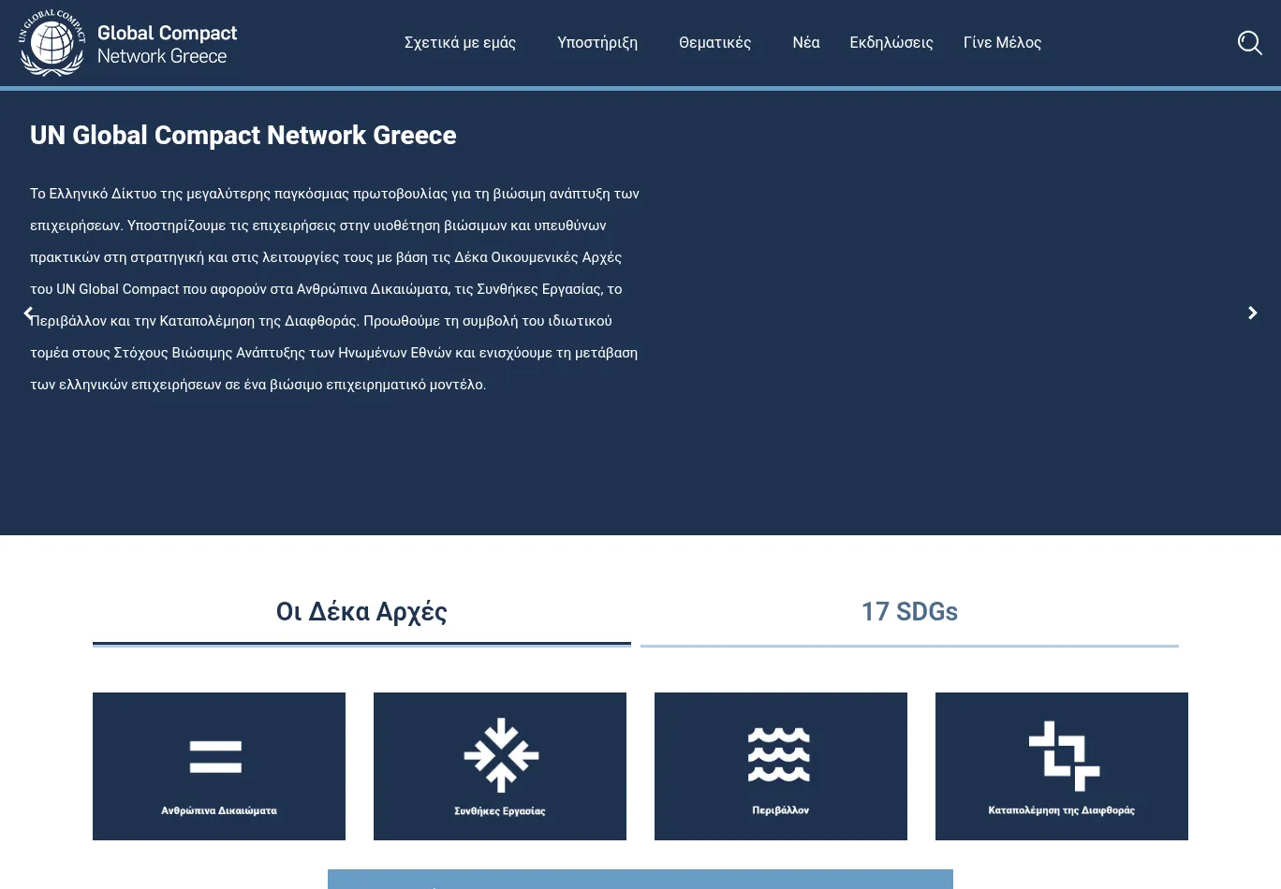Click the Συνθήκες Εργασίας converging arrows icon
The width and height of the screenshot is (1281, 889).
(x=499, y=756)
